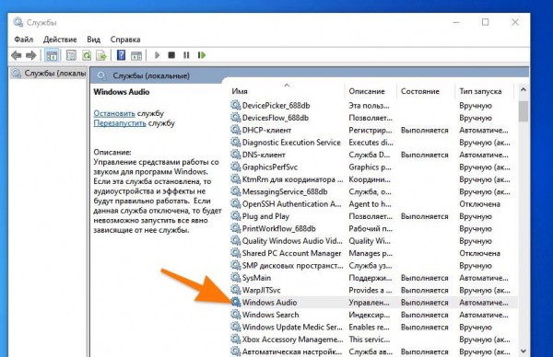The height and width of the screenshot is (357, 553).
Task: Pause the service with the pause icon
Action: (186, 55)
